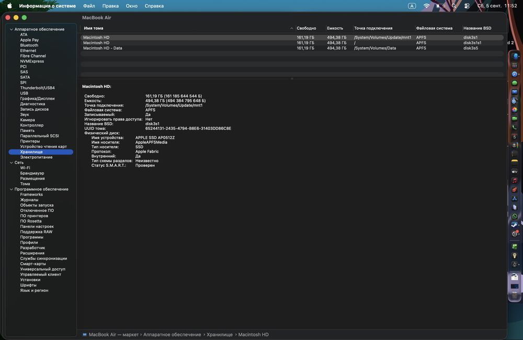Click MacBook Air icon in path bar
523x340 pixels.
click(85, 334)
